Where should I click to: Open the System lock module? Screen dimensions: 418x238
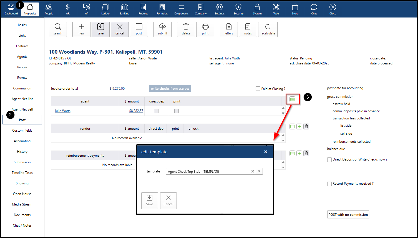tap(257, 9)
